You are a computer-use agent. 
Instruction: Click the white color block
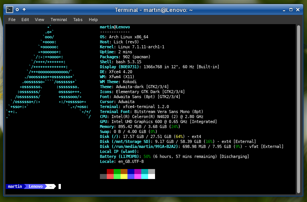(x=152, y=176)
